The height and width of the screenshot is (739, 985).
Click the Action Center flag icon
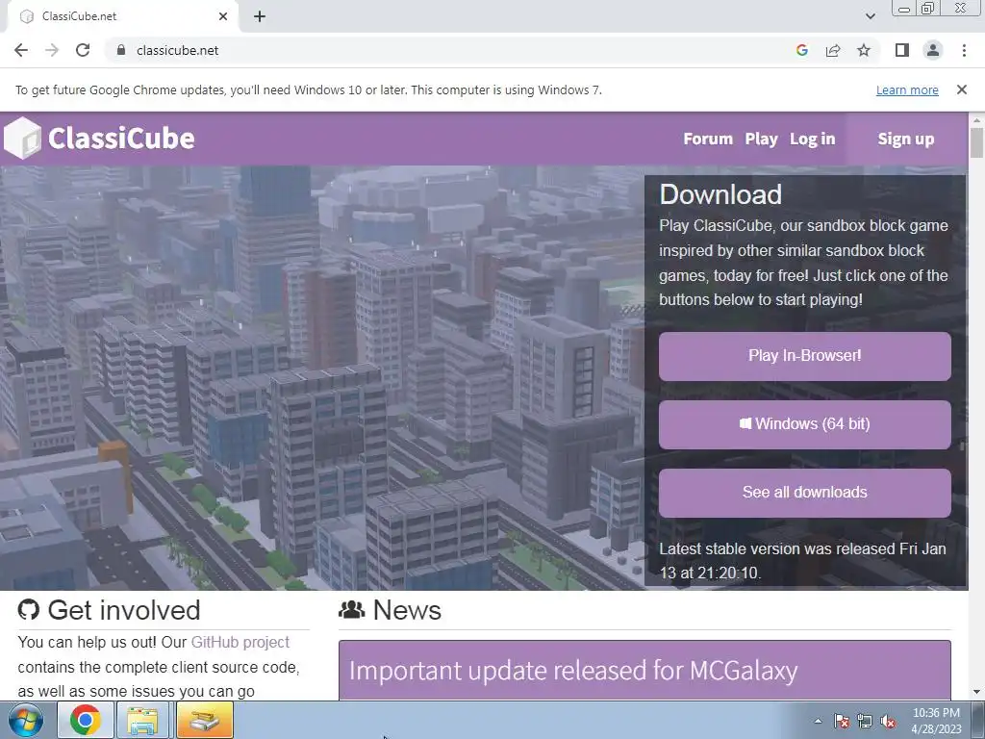[841, 721]
